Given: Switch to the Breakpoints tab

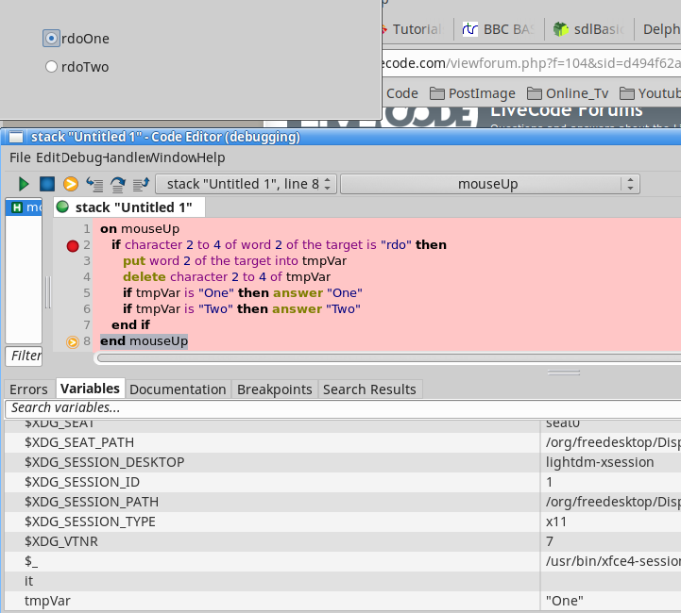Looking at the screenshot, I should pyautogui.click(x=274, y=389).
